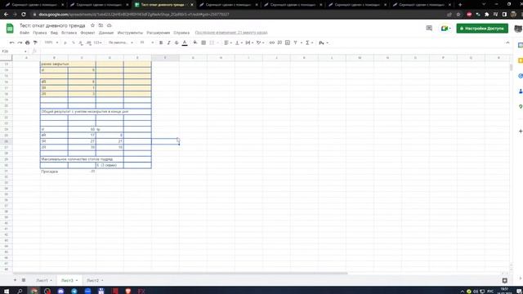Format the cell as percent
The image size is (523, 294).
coord(73,42)
